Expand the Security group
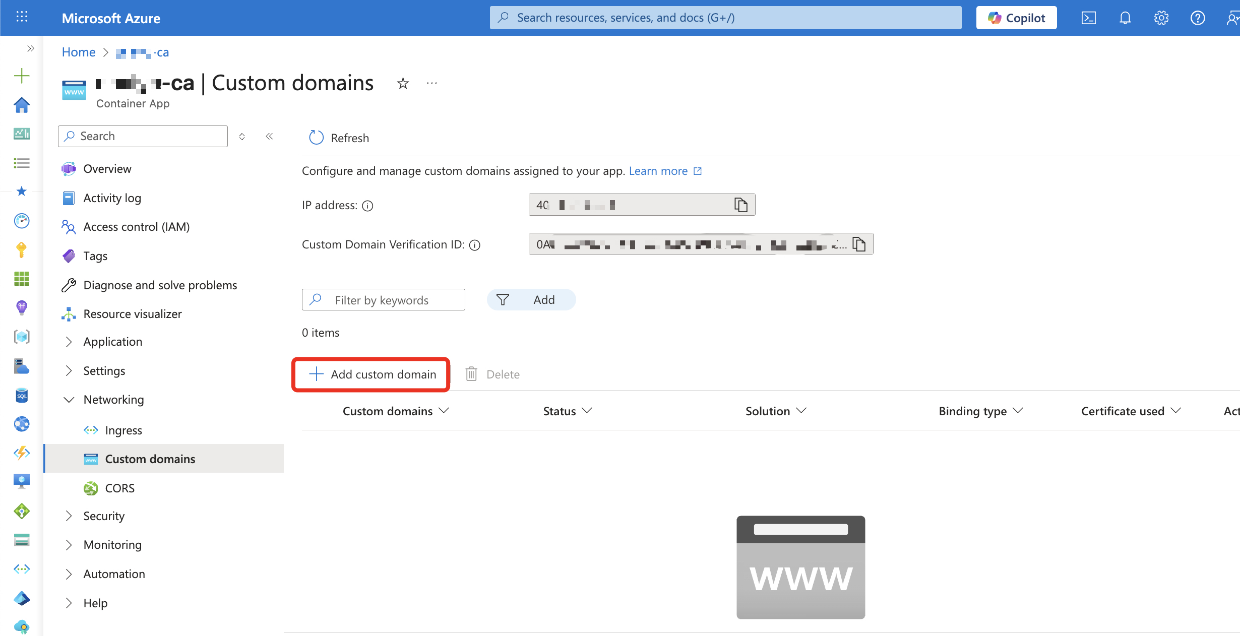The image size is (1240, 636). pos(104,516)
